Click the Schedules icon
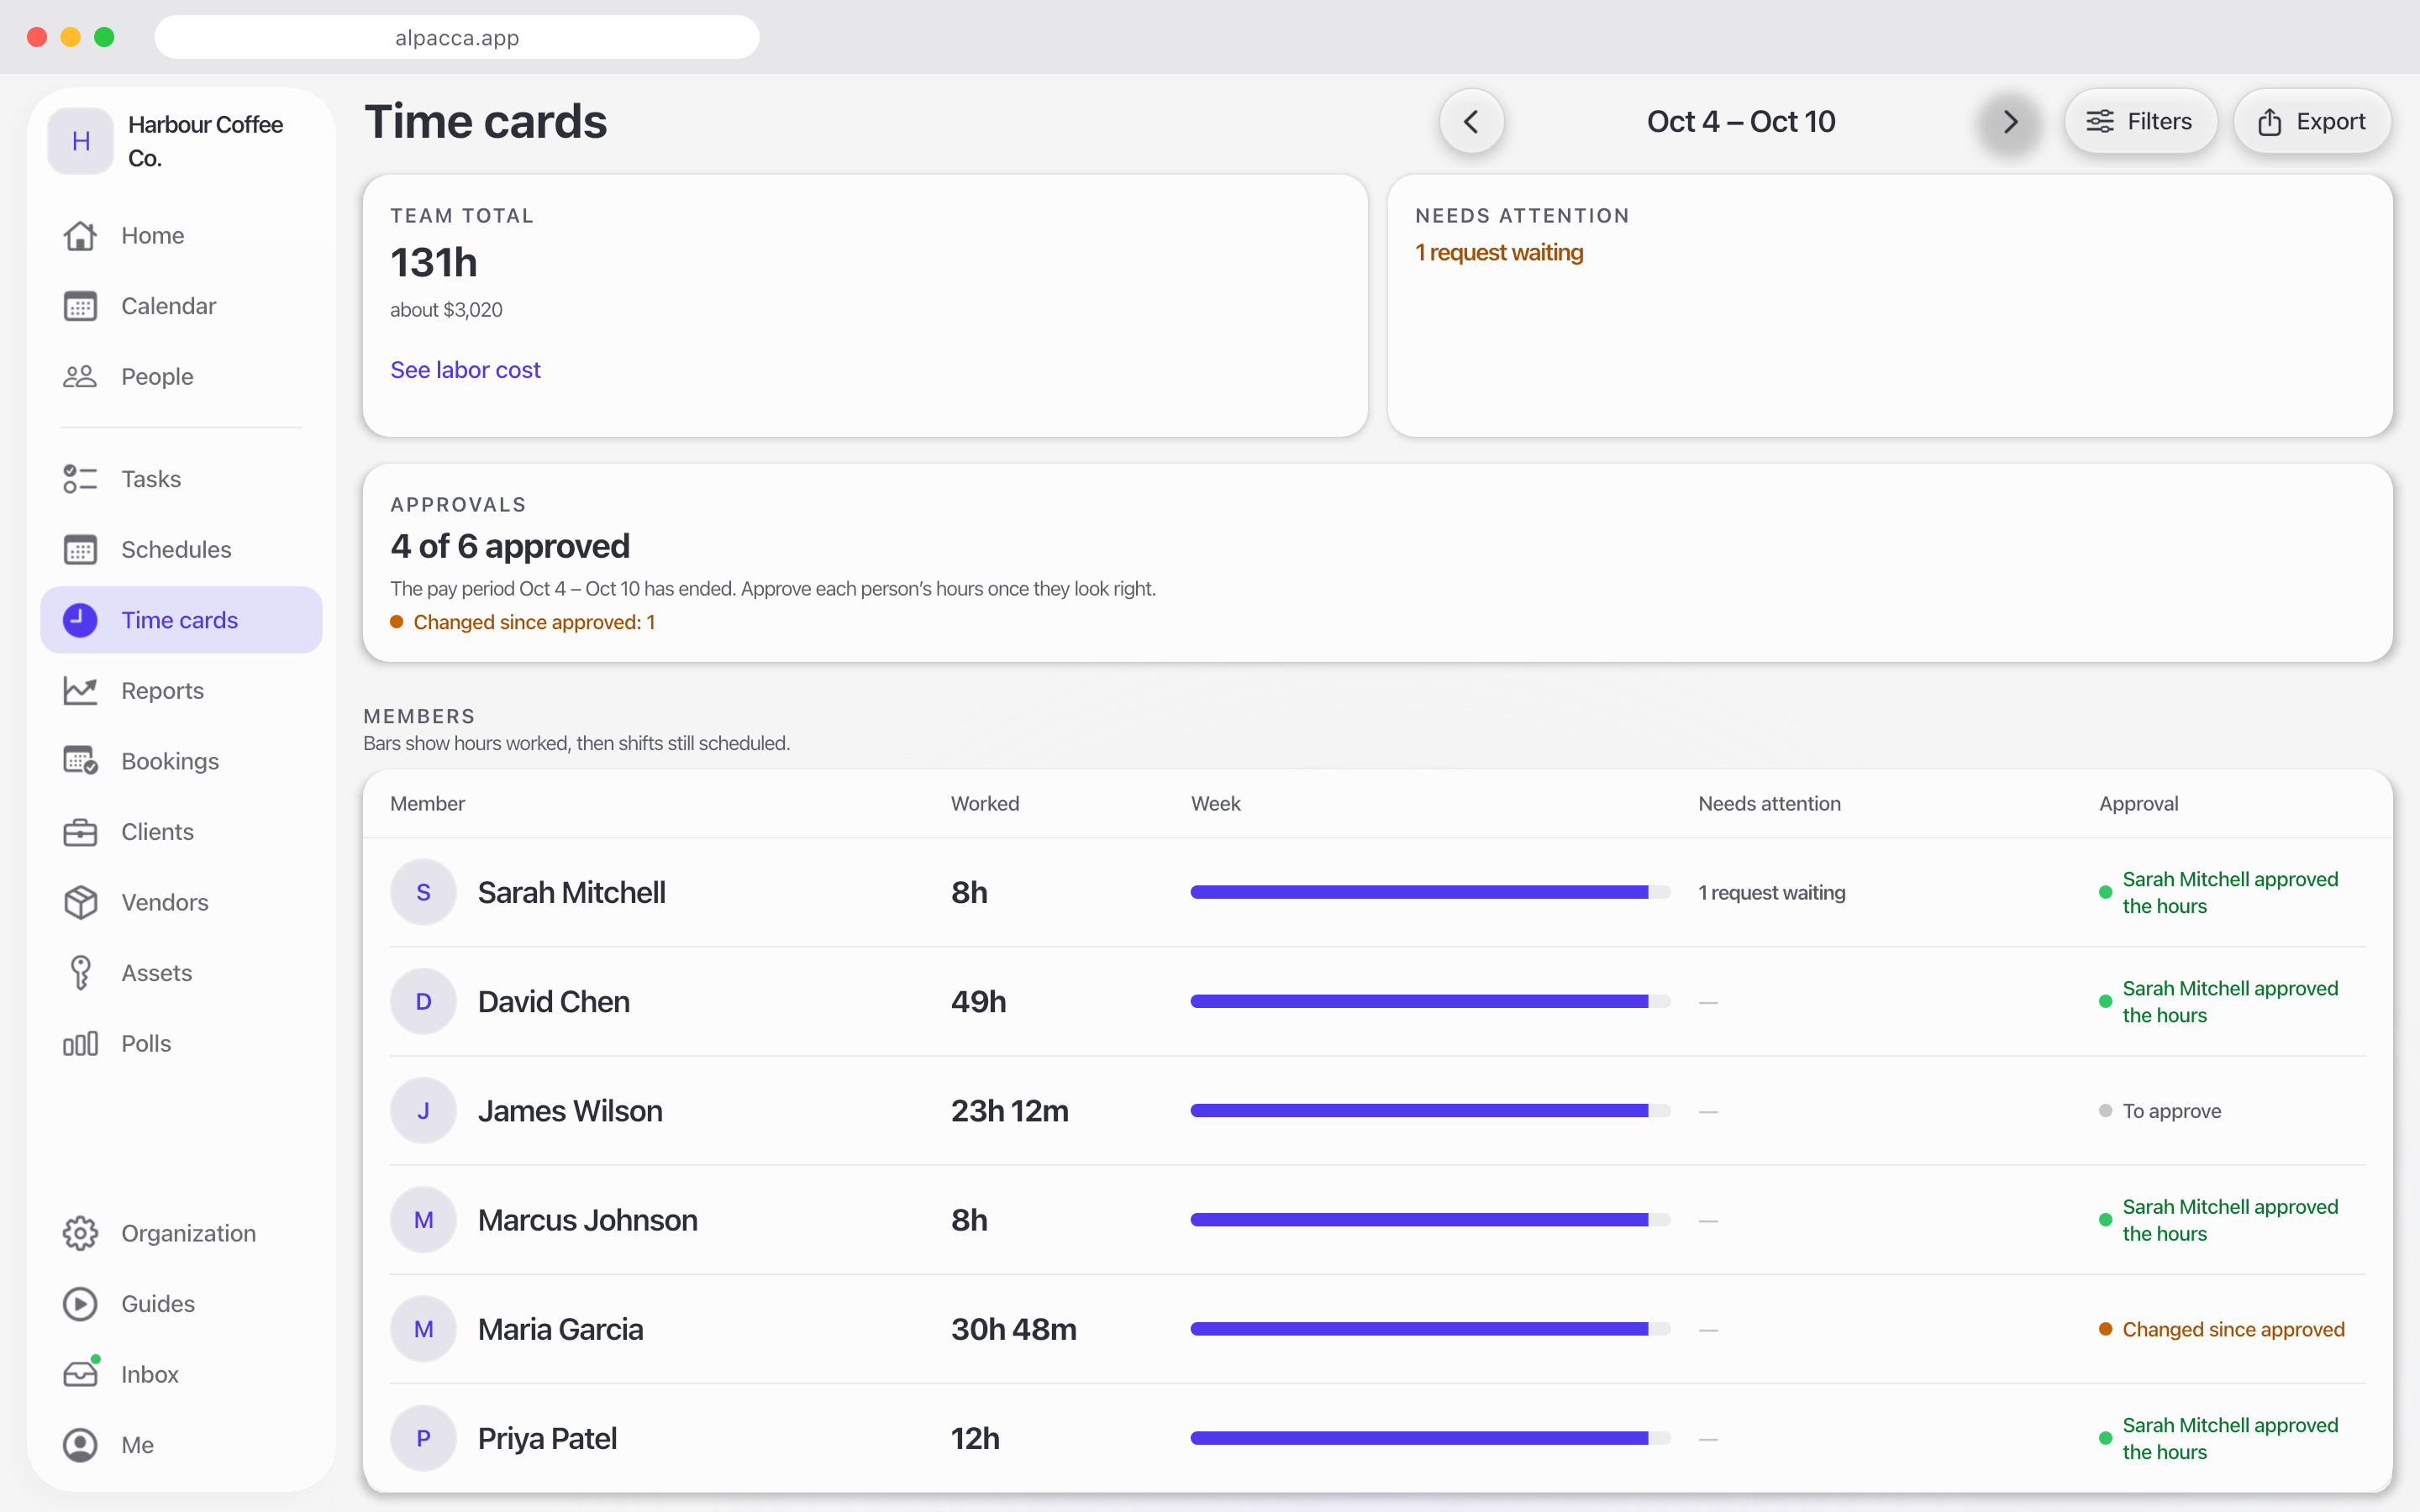Viewport: 2420px width, 1512px height. pyautogui.click(x=80, y=550)
